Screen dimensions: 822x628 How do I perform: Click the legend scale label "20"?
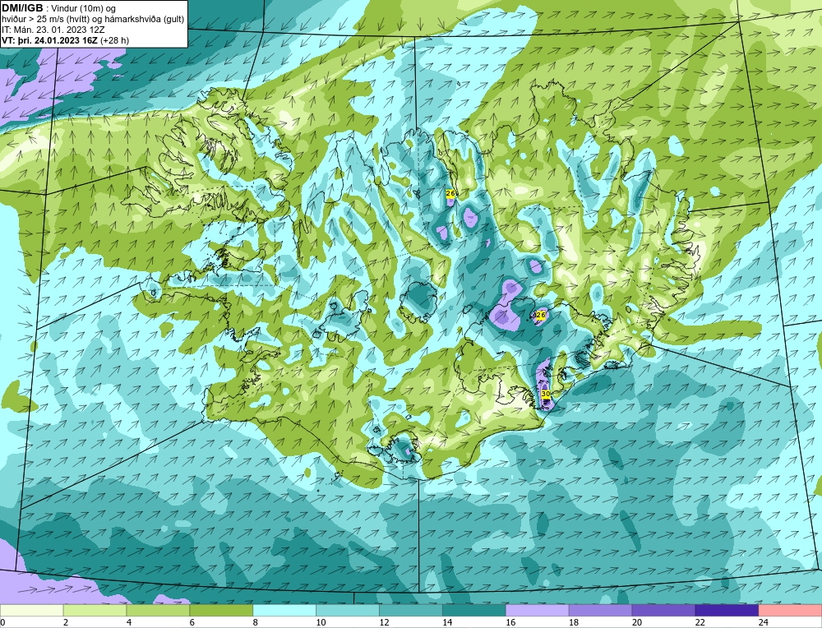(637, 623)
